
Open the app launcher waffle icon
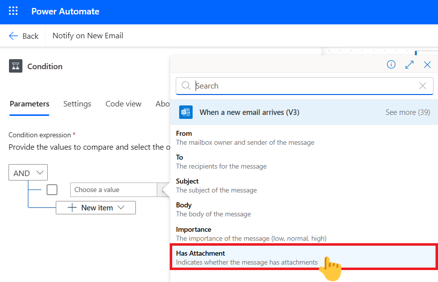tap(13, 11)
